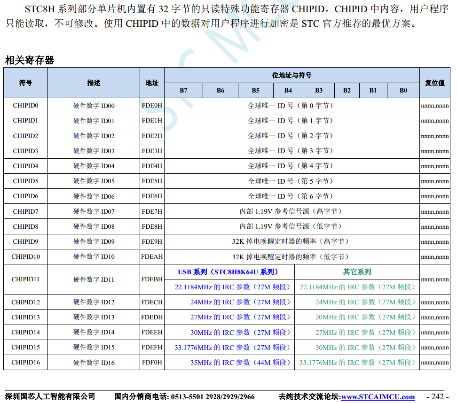Select 内部 1.19V 参考信号源（高字节）cell
Viewport: 457px width, 403px height.
[291, 211]
